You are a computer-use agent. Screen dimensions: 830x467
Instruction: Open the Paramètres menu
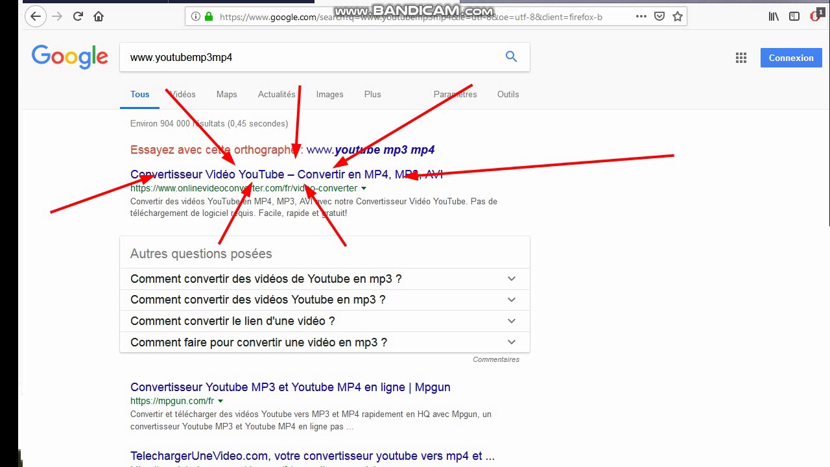[455, 94]
